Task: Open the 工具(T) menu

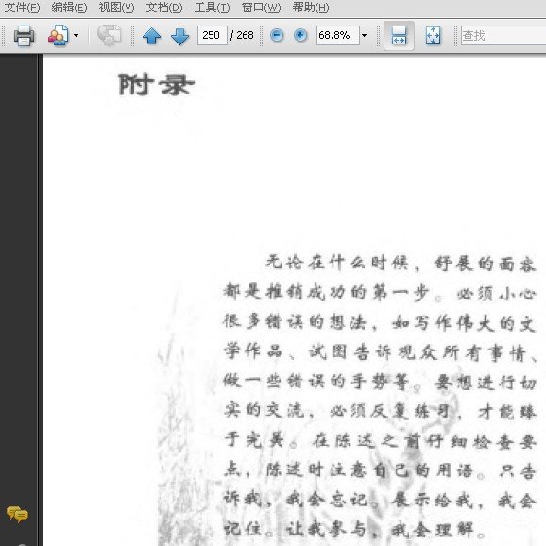Action: coord(212,8)
